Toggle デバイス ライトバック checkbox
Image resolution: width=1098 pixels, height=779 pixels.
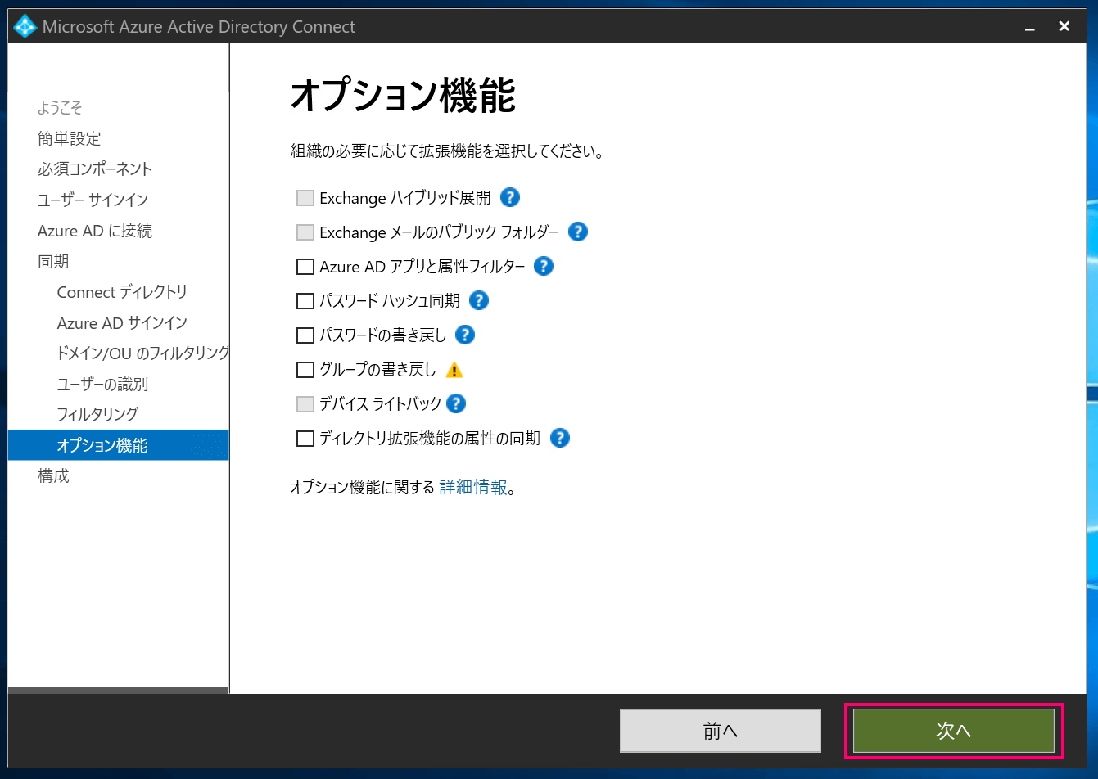tap(305, 404)
